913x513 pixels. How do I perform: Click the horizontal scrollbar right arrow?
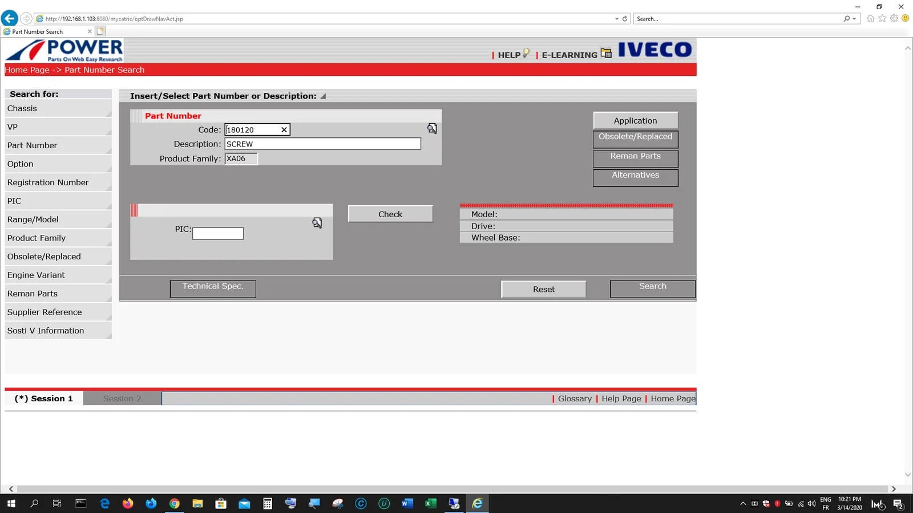coord(894,489)
